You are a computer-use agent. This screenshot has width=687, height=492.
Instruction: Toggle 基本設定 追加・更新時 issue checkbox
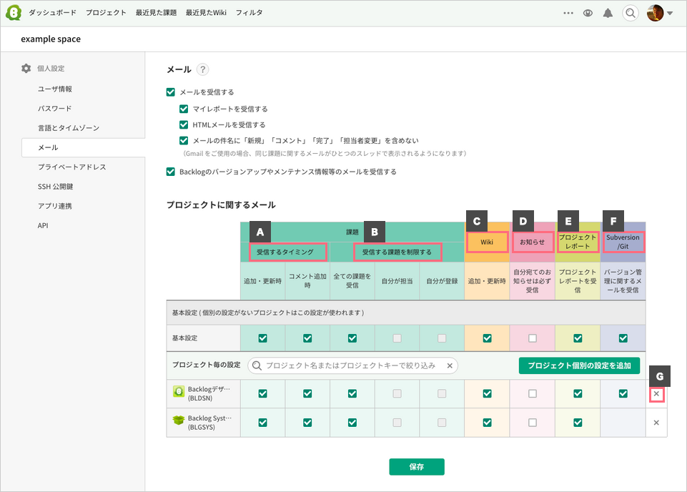coord(263,338)
